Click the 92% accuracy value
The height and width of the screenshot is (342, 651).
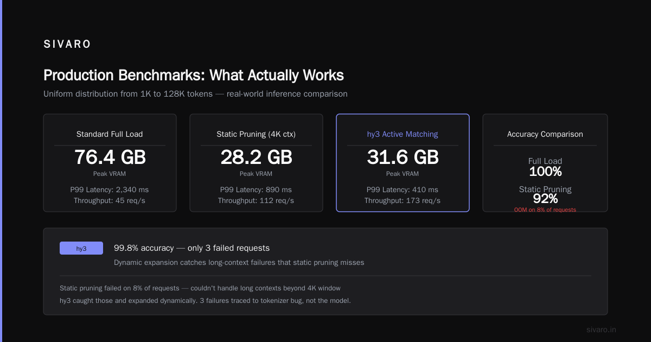545,199
